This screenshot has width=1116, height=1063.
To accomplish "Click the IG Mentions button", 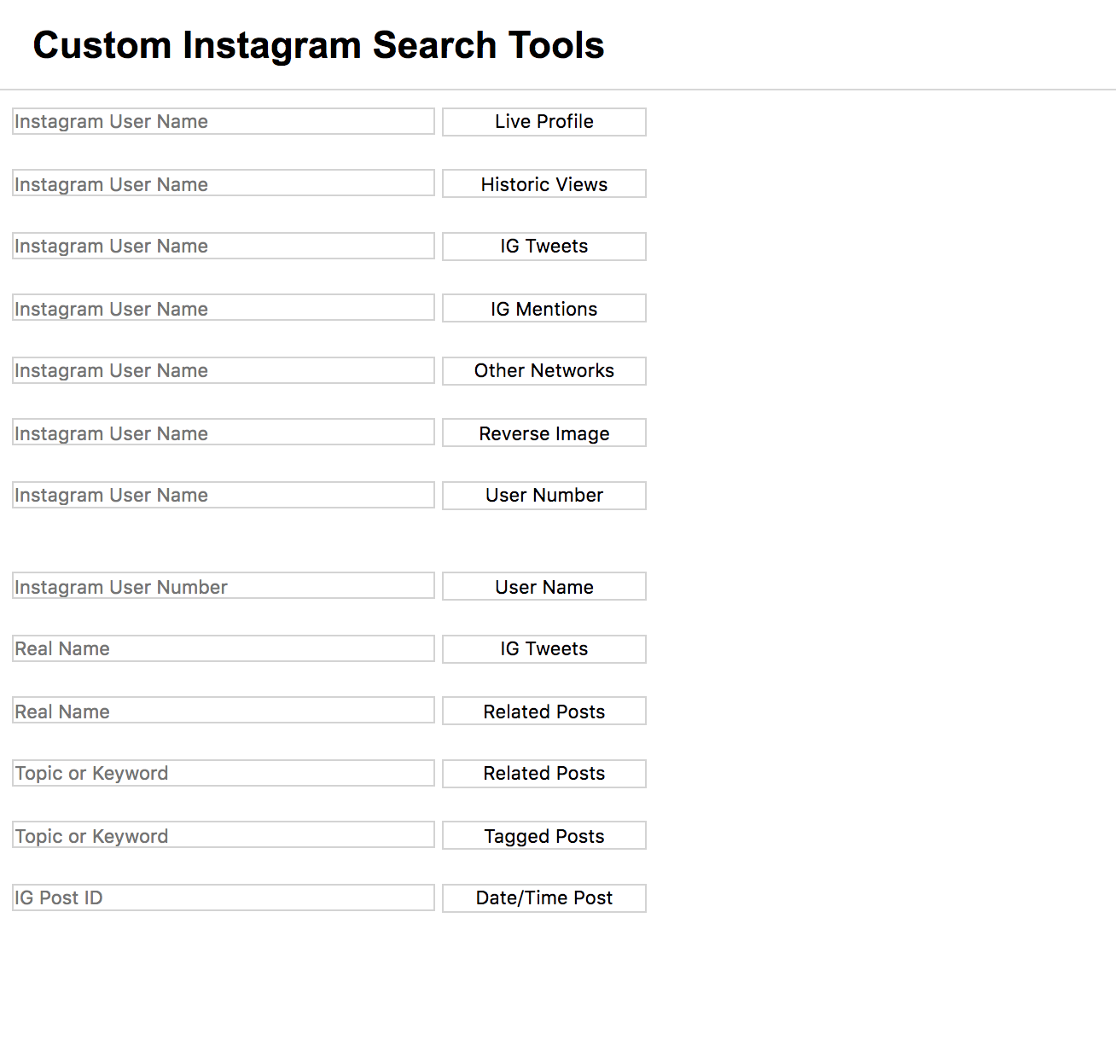I will pos(543,309).
